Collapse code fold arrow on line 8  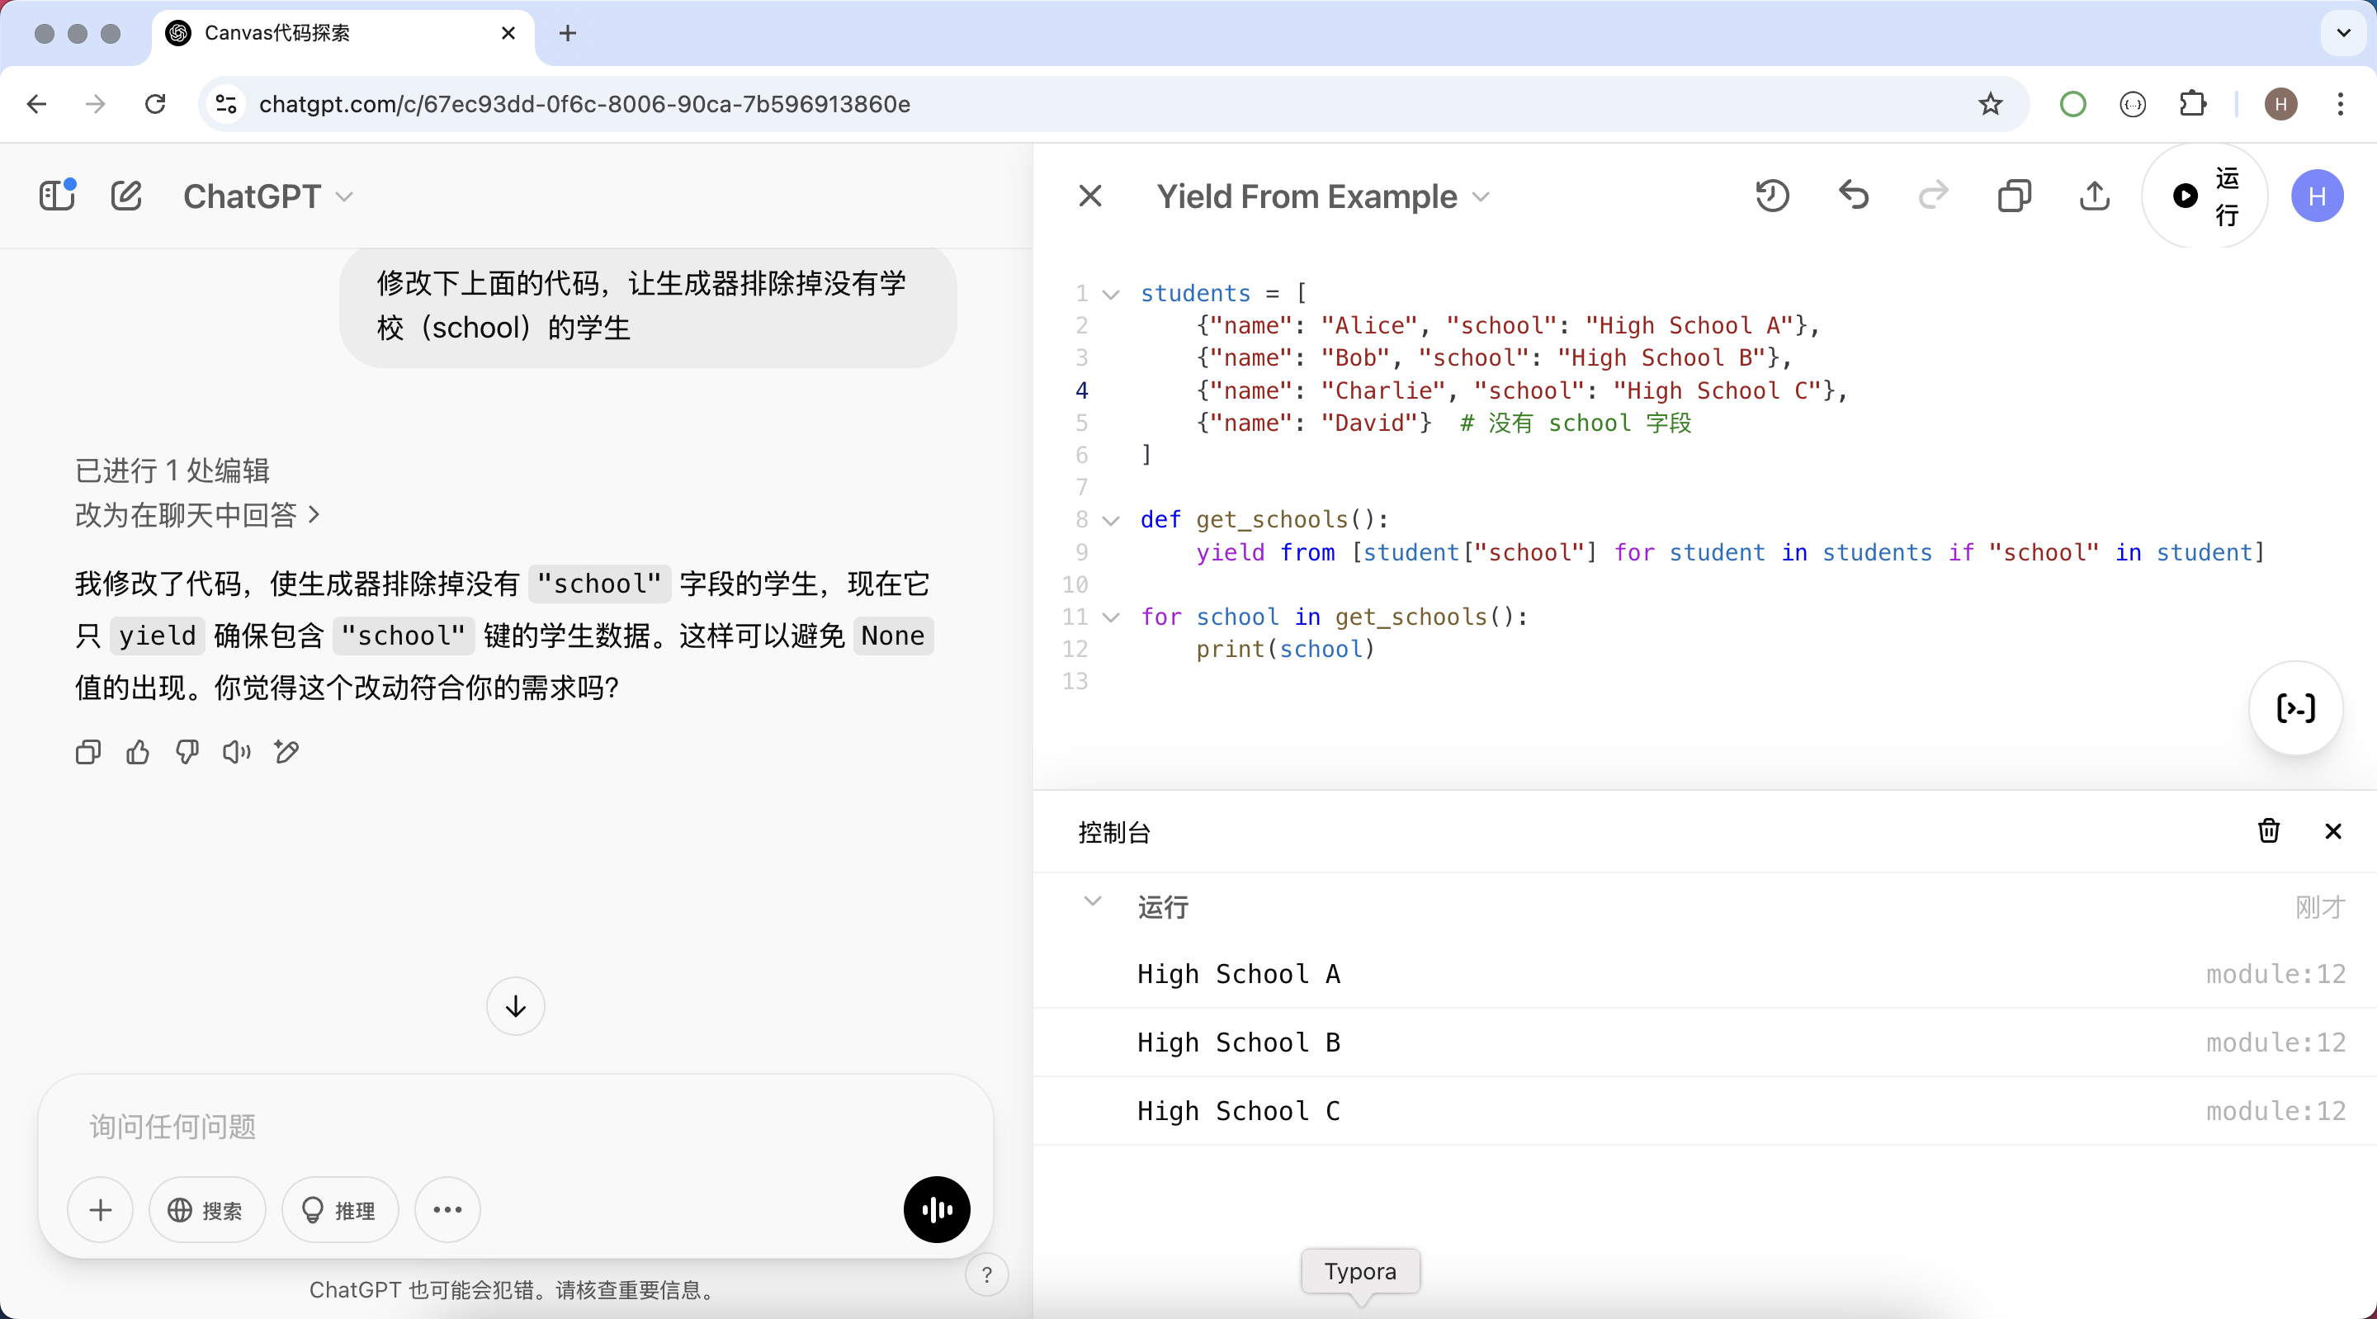pyautogui.click(x=1112, y=521)
